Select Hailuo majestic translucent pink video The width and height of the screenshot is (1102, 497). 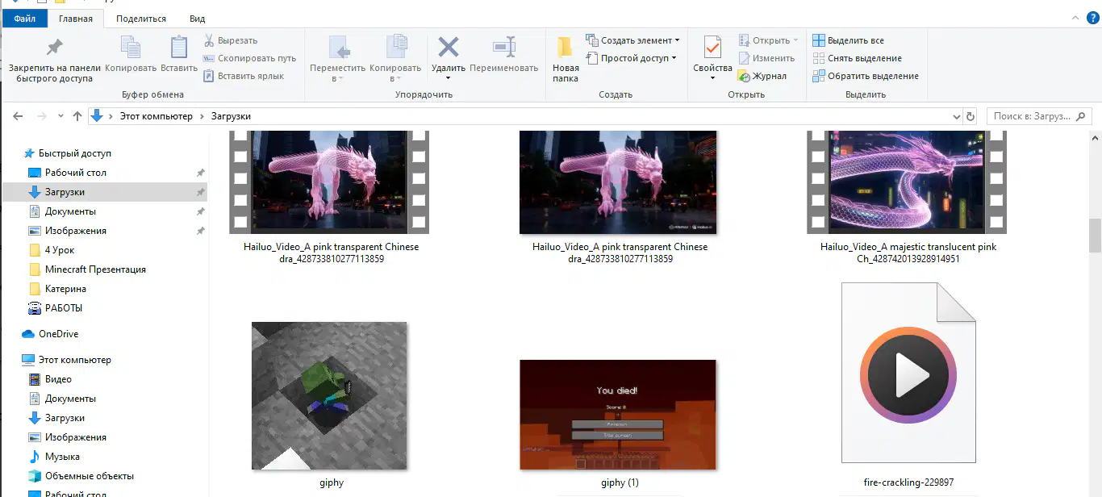(x=907, y=198)
